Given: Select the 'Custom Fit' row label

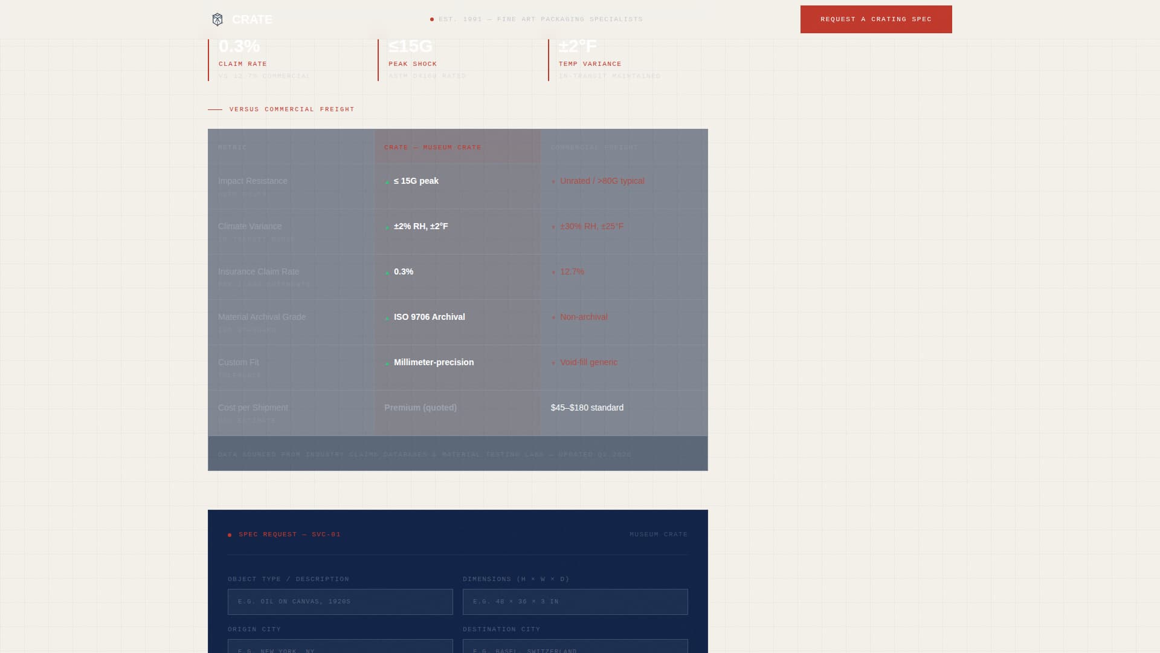Looking at the screenshot, I should 238,362.
